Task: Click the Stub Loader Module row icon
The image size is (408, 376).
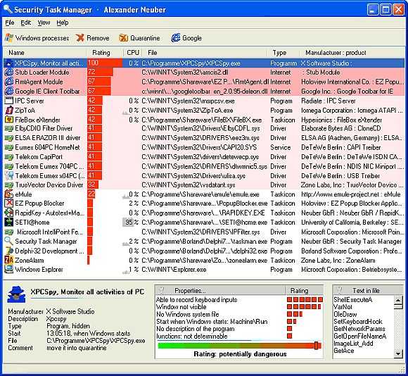Action: (9, 72)
